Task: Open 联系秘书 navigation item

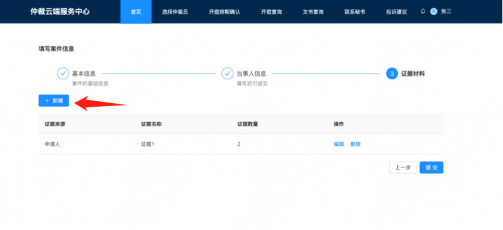Action: (355, 12)
